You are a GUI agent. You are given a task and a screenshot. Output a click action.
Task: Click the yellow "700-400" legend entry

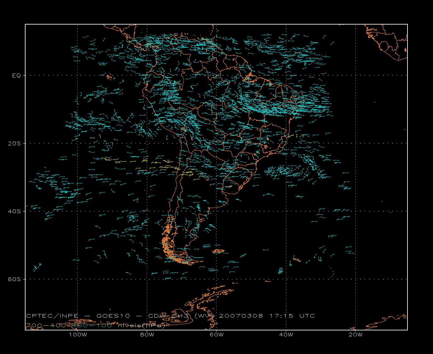pyautogui.click(x=46, y=326)
